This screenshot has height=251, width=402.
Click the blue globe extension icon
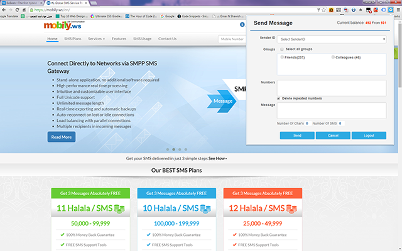[354, 10]
